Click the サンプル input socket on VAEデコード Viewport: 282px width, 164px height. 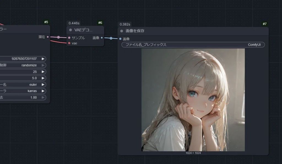tap(69, 38)
